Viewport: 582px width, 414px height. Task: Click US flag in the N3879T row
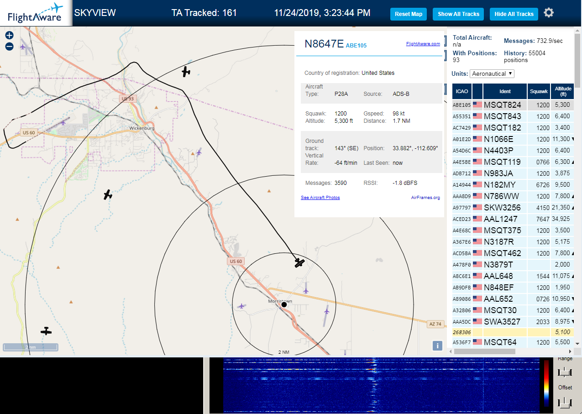pyautogui.click(x=477, y=265)
